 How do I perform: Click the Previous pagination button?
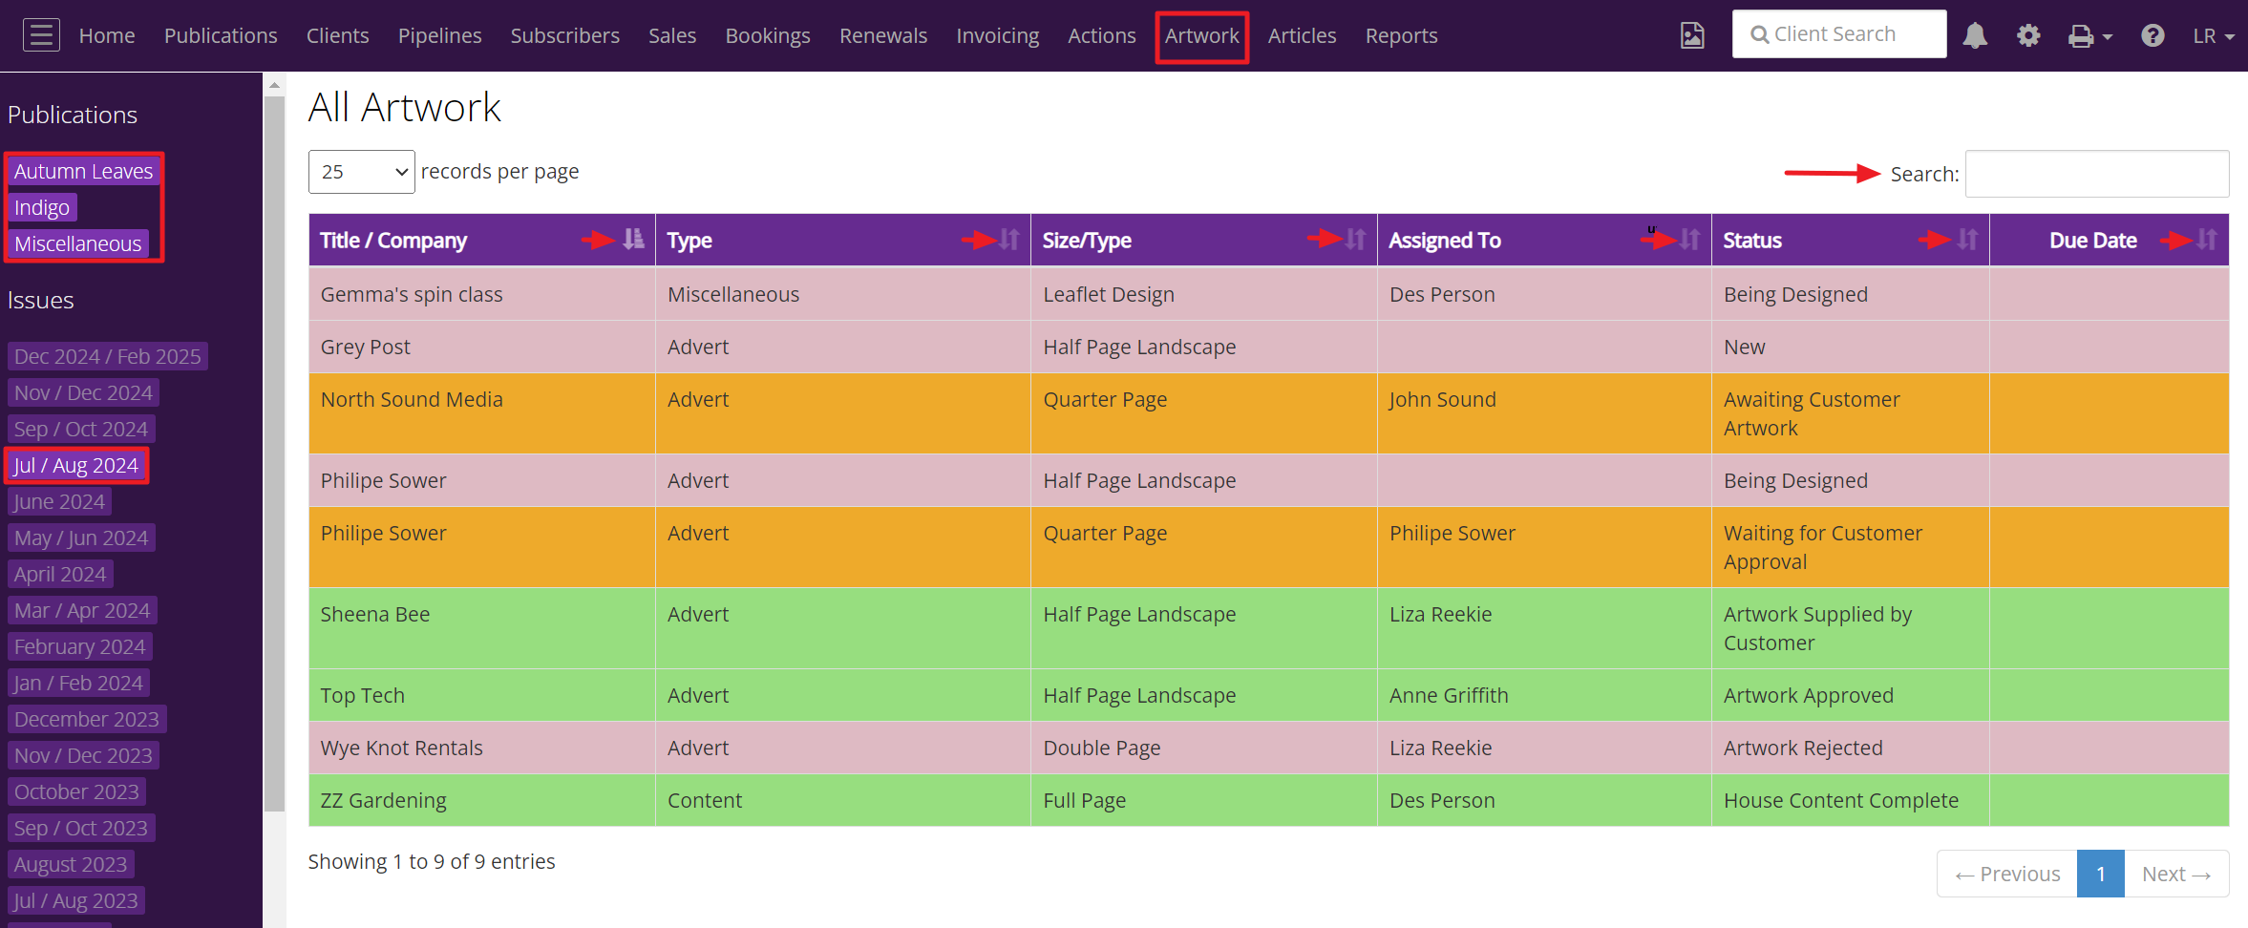point(2007,874)
